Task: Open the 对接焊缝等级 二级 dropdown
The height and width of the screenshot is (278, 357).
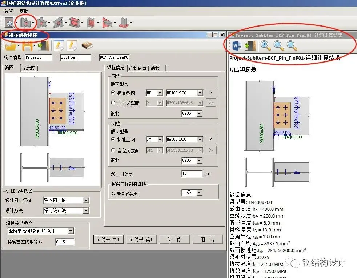Action: pos(200,193)
